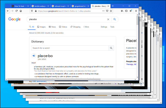This screenshot has height=108, width=166.
Task: Click the scroll up arrow of front window
Action: [x=137, y=15]
